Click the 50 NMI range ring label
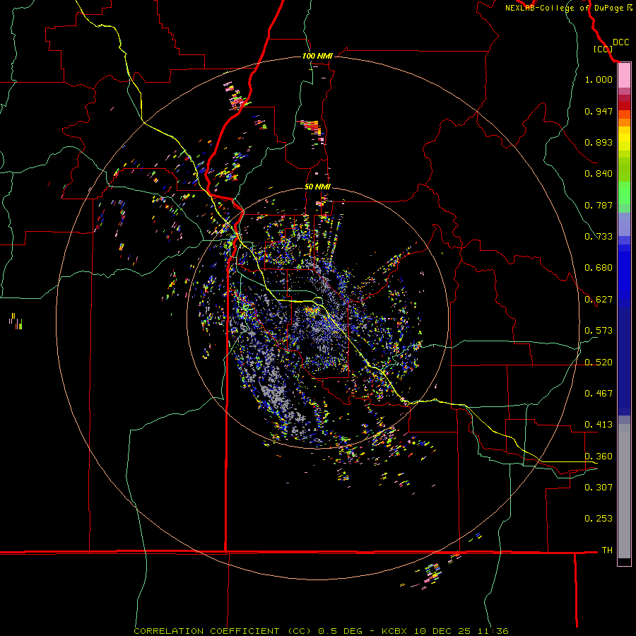The image size is (636, 636). [x=317, y=187]
